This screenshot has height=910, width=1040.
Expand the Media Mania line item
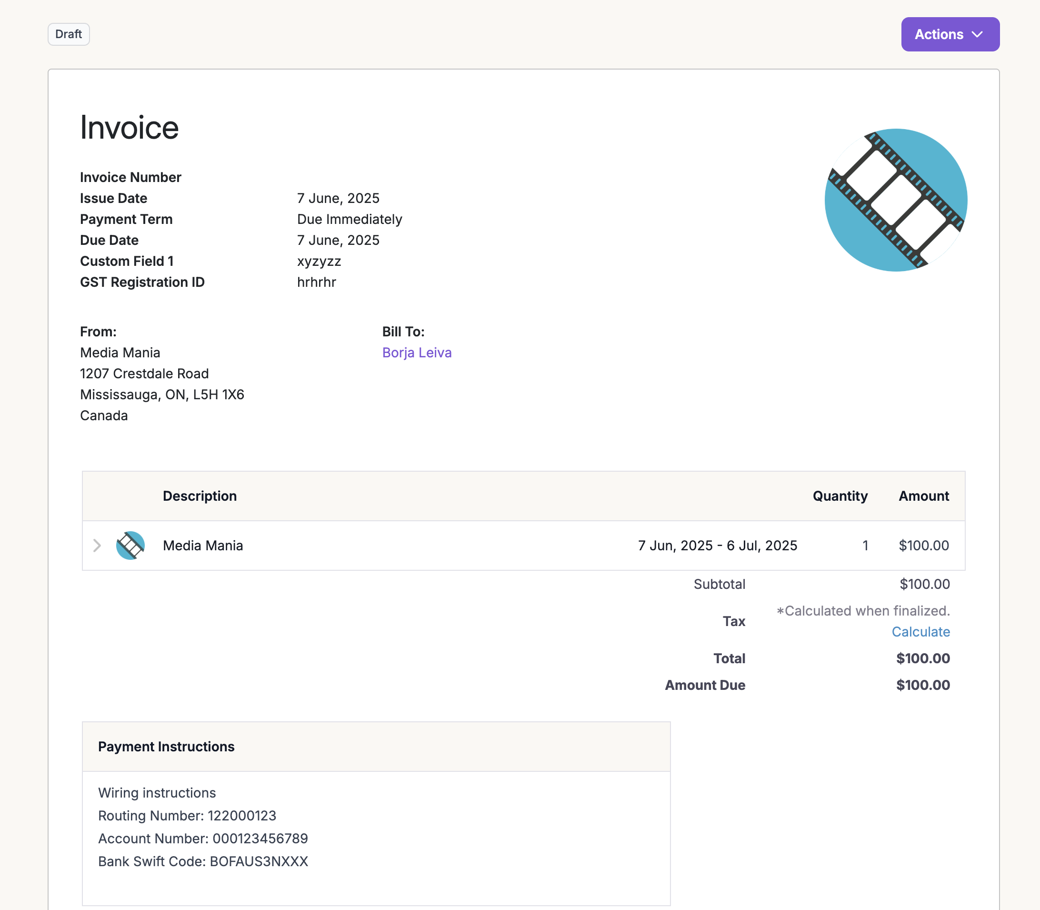[x=97, y=546]
